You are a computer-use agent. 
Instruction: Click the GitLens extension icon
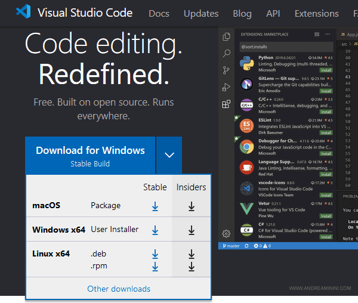pyautogui.click(x=247, y=84)
